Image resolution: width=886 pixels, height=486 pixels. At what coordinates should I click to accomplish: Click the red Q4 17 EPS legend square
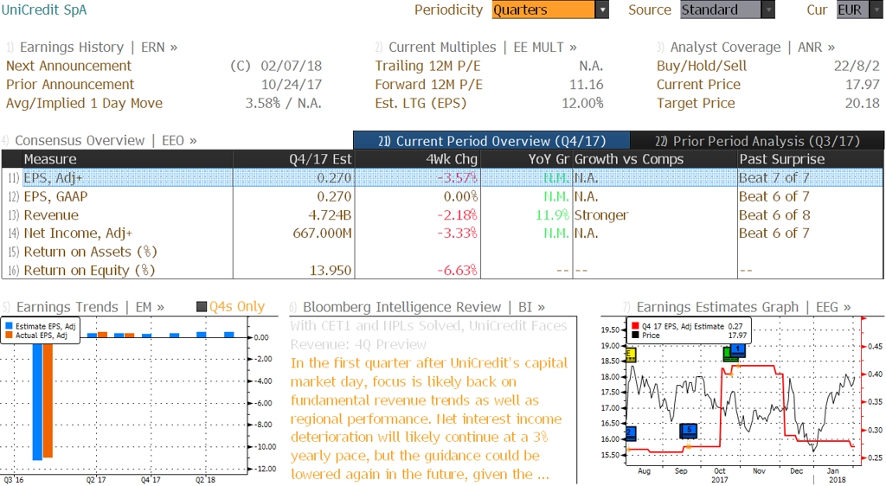coord(635,326)
